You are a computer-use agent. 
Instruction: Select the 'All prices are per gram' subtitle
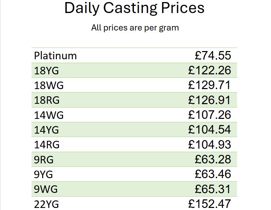(x=135, y=28)
